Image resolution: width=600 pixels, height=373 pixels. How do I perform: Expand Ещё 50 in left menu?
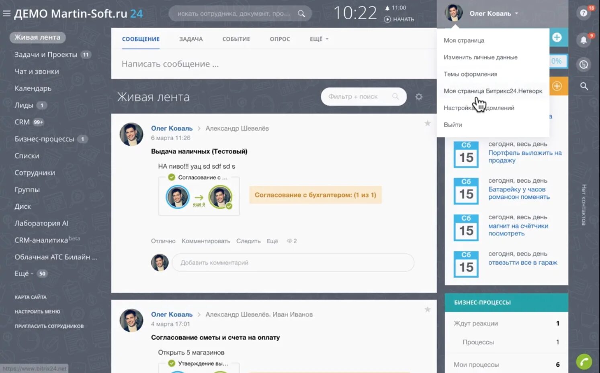click(x=31, y=273)
